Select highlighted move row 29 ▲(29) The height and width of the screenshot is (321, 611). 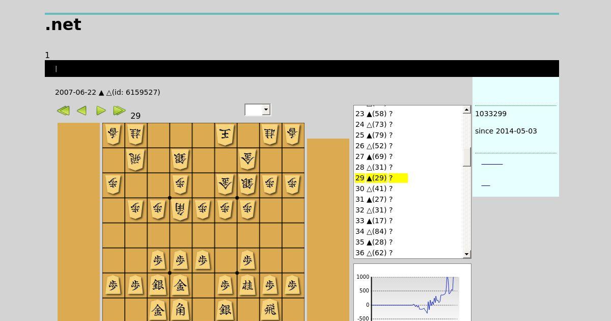tap(381, 178)
